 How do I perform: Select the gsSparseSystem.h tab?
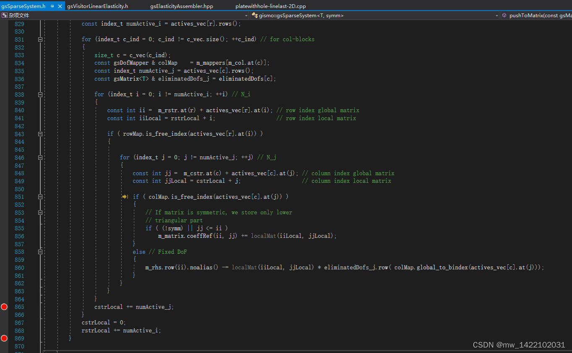point(24,6)
